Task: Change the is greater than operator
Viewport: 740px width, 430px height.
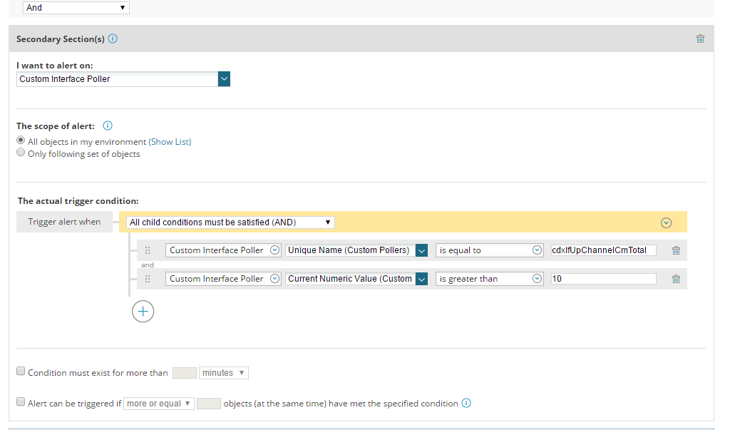Action: click(x=489, y=279)
